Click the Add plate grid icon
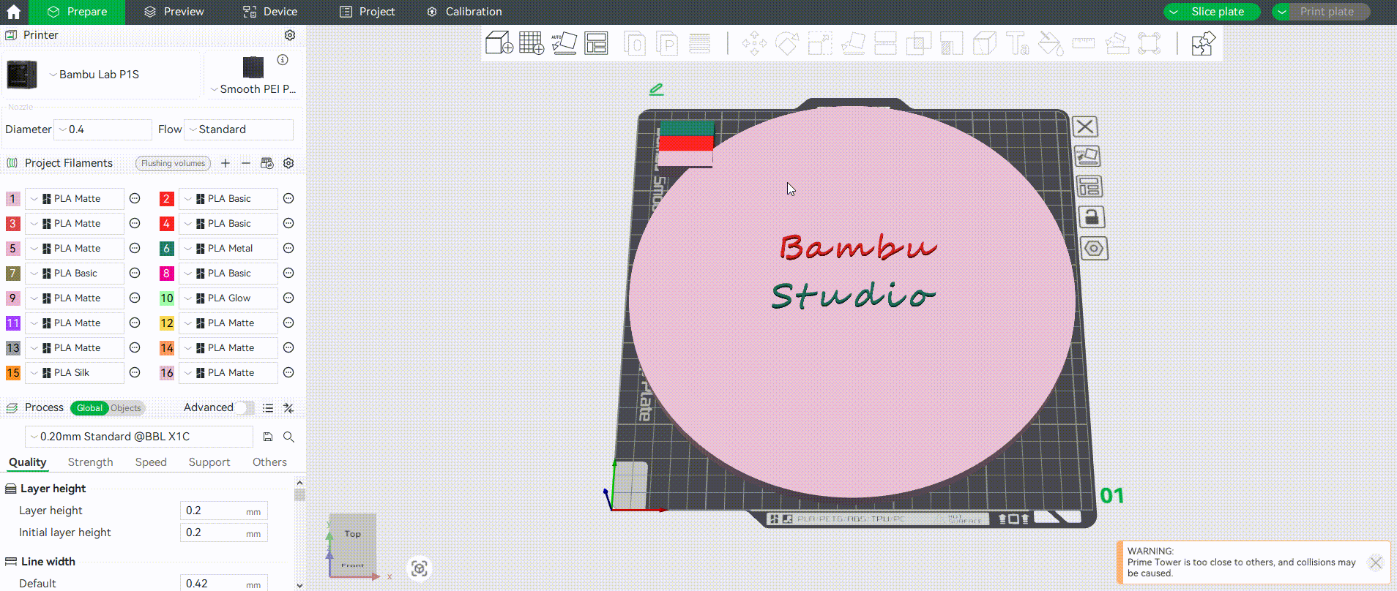The height and width of the screenshot is (591, 1397). tap(532, 43)
